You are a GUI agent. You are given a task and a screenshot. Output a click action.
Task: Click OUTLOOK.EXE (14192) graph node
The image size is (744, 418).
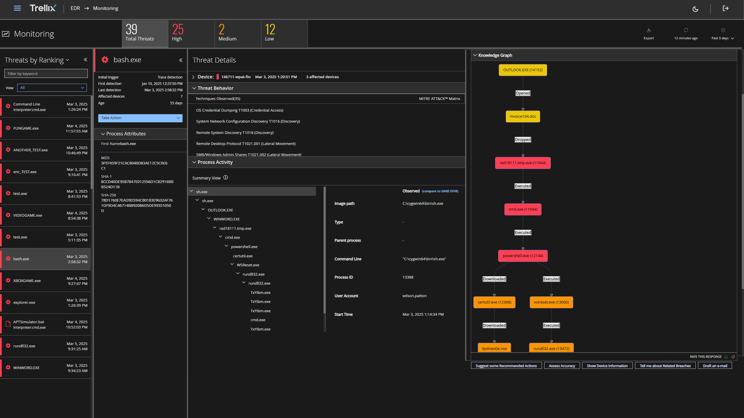pos(523,70)
